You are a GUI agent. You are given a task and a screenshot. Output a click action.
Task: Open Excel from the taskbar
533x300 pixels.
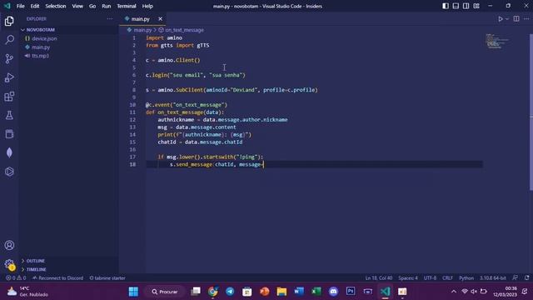click(x=316, y=292)
